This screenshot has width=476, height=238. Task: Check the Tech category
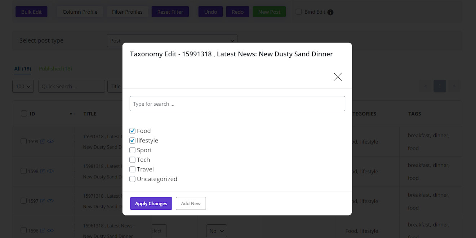[132, 160]
